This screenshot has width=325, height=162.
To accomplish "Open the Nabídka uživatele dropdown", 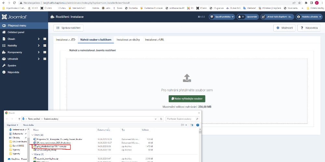I will [308, 17].
